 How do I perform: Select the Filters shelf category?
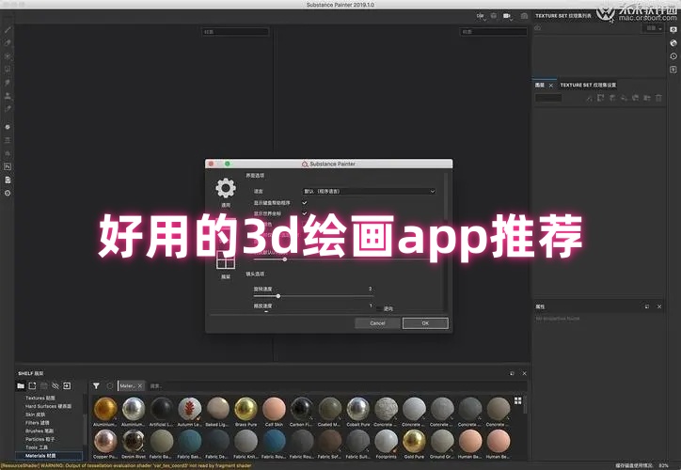pos(38,422)
